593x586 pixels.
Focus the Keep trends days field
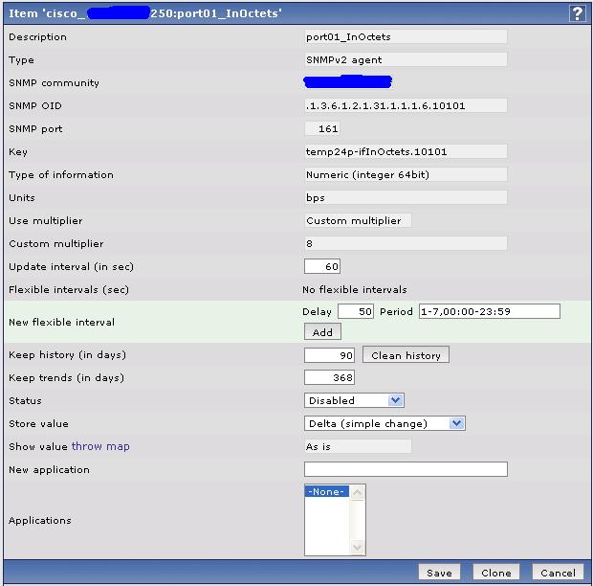pos(329,377)
